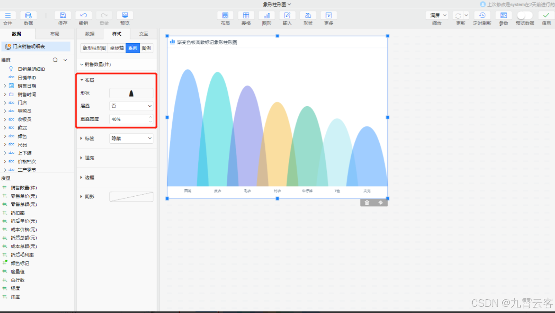Switch to left panel 数据 tab
The height and width of the screenshot is (313, 555).
tap(18, 34)
